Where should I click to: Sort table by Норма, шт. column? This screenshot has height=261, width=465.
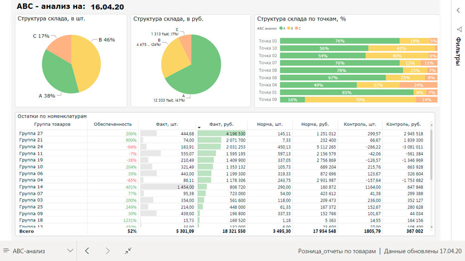click(x=270, y=124)
